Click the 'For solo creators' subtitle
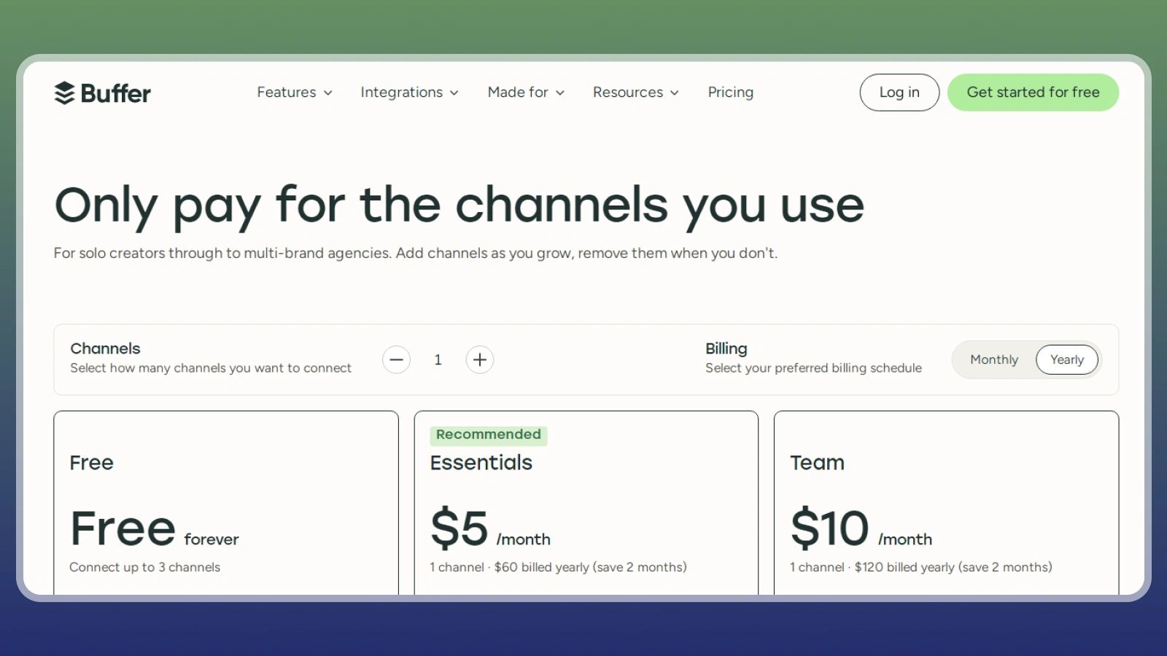This screenshot has width=1167, height=656. click(x=416, y=253)
